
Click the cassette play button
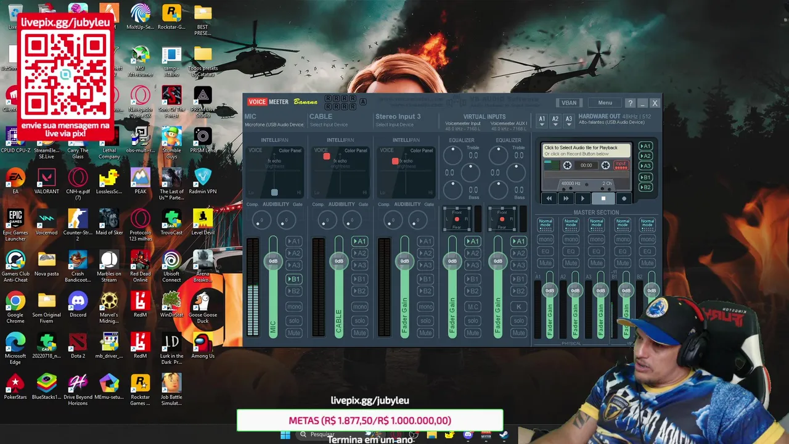tap(583, 199)
